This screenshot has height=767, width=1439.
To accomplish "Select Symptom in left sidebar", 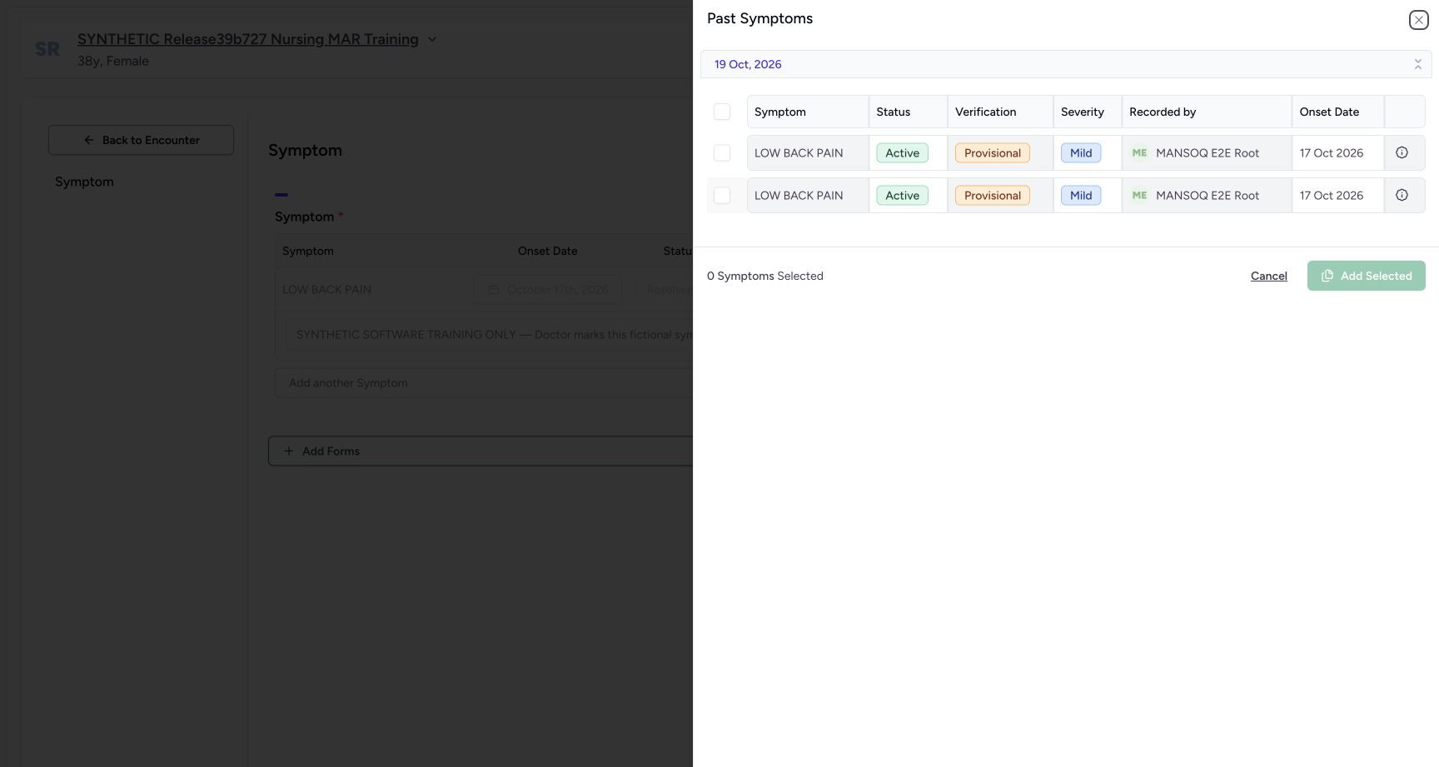I will (x=84, y=182).
